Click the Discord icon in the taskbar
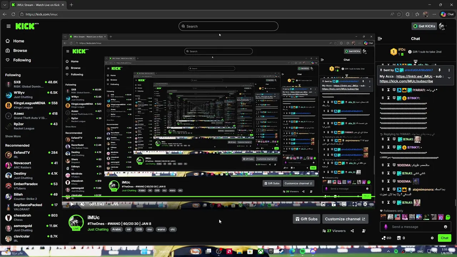The height and width of the screenshot is (257, 457). coord(313,251)
